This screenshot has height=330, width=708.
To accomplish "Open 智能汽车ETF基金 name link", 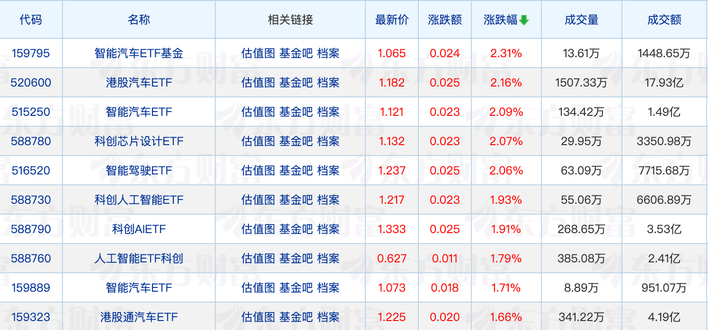I will coord(139,53).
